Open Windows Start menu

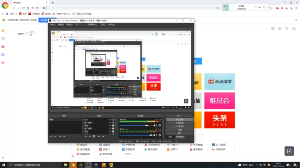(x=4, y=165)
